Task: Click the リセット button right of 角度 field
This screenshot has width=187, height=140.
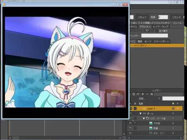Action: [x=176, y=17]
